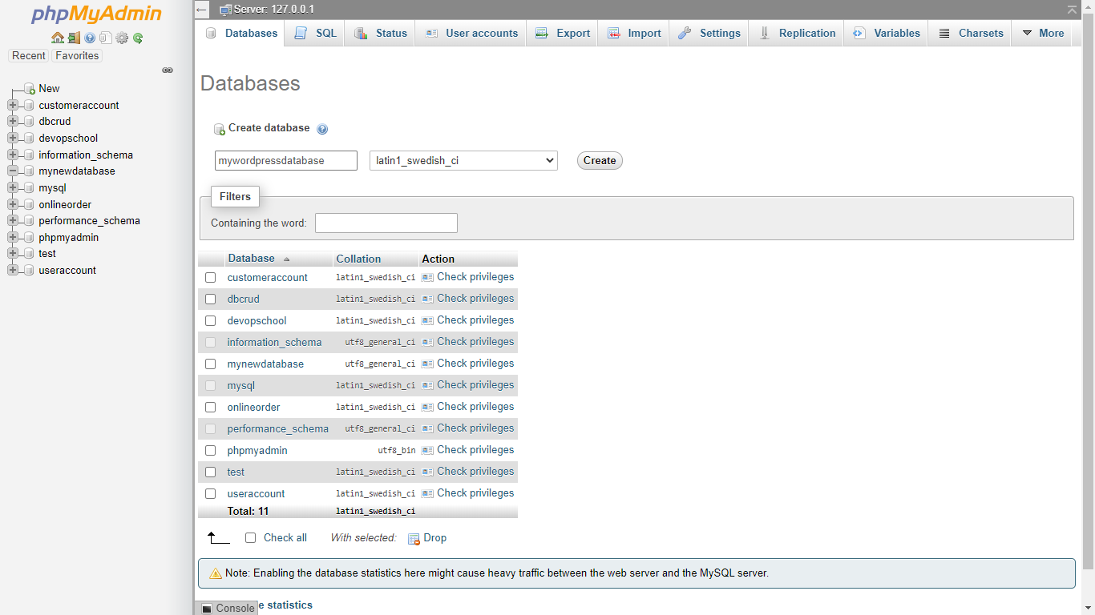The image size is (1095, 615).
Task: Click Check privileges icon for mysql row
Action: (x=427, y=385)
